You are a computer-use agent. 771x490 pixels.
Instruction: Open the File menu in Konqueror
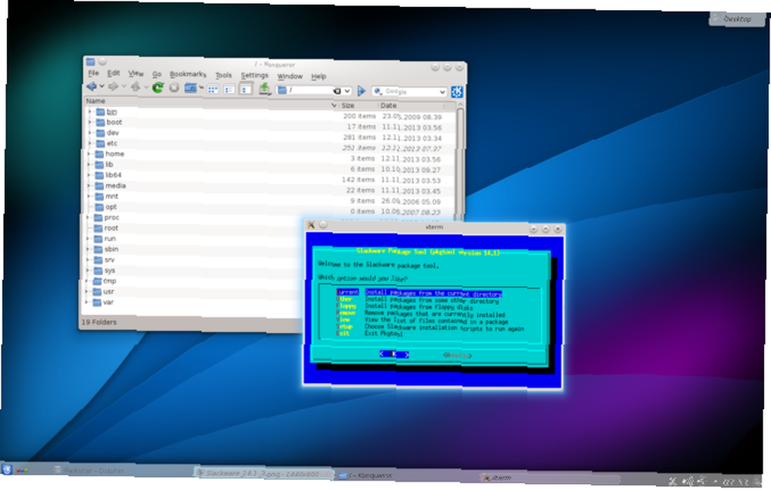pos(93,72)
